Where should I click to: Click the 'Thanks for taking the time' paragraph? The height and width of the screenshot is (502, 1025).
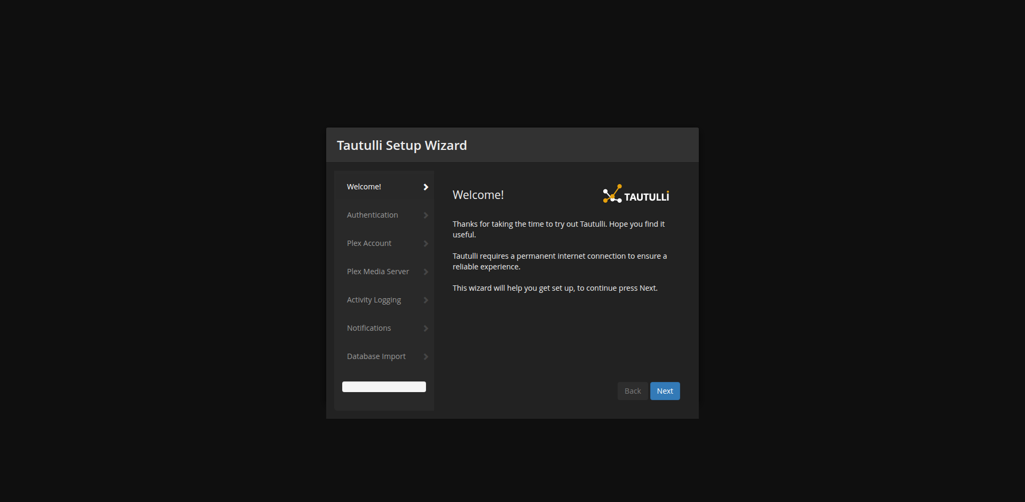click(559, 229)
